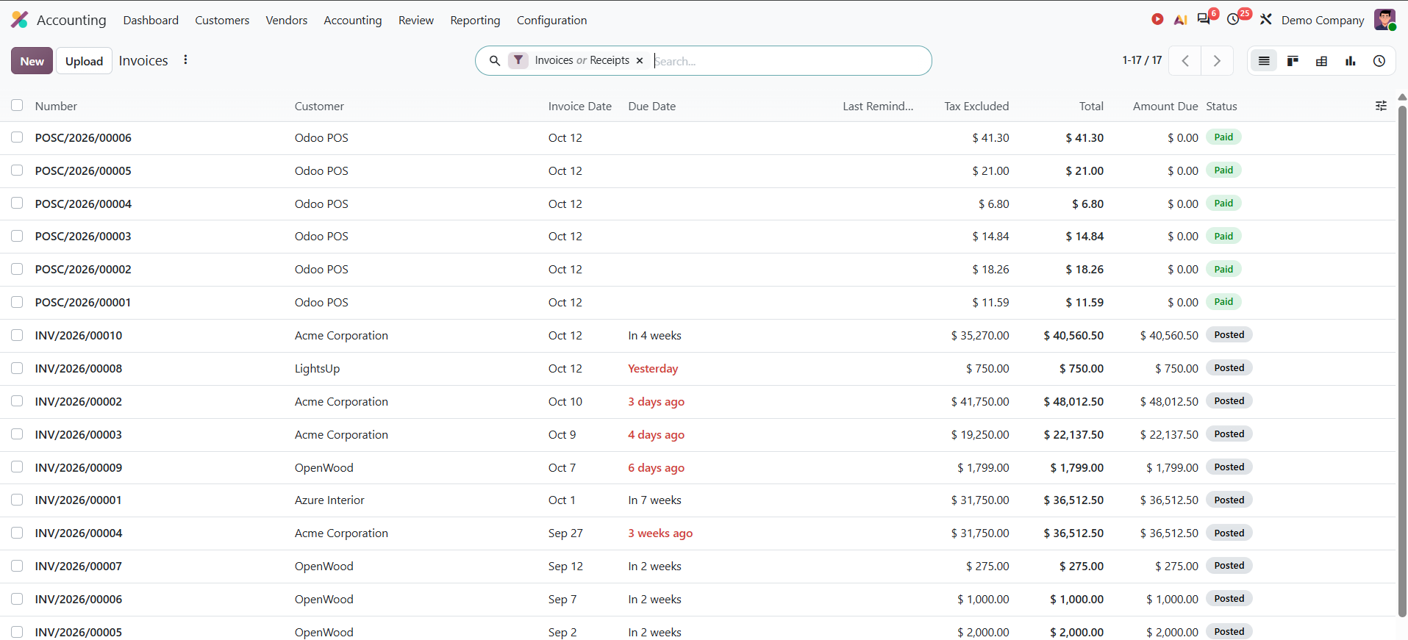Open the AI assistant icon

(1180, 20)
